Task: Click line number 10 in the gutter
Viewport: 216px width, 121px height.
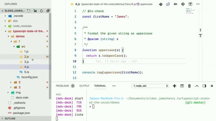Action: [75, 61]
